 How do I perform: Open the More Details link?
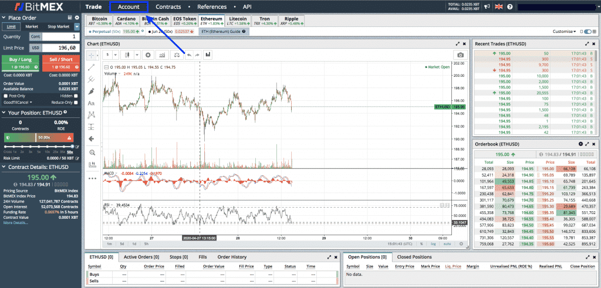15,223
